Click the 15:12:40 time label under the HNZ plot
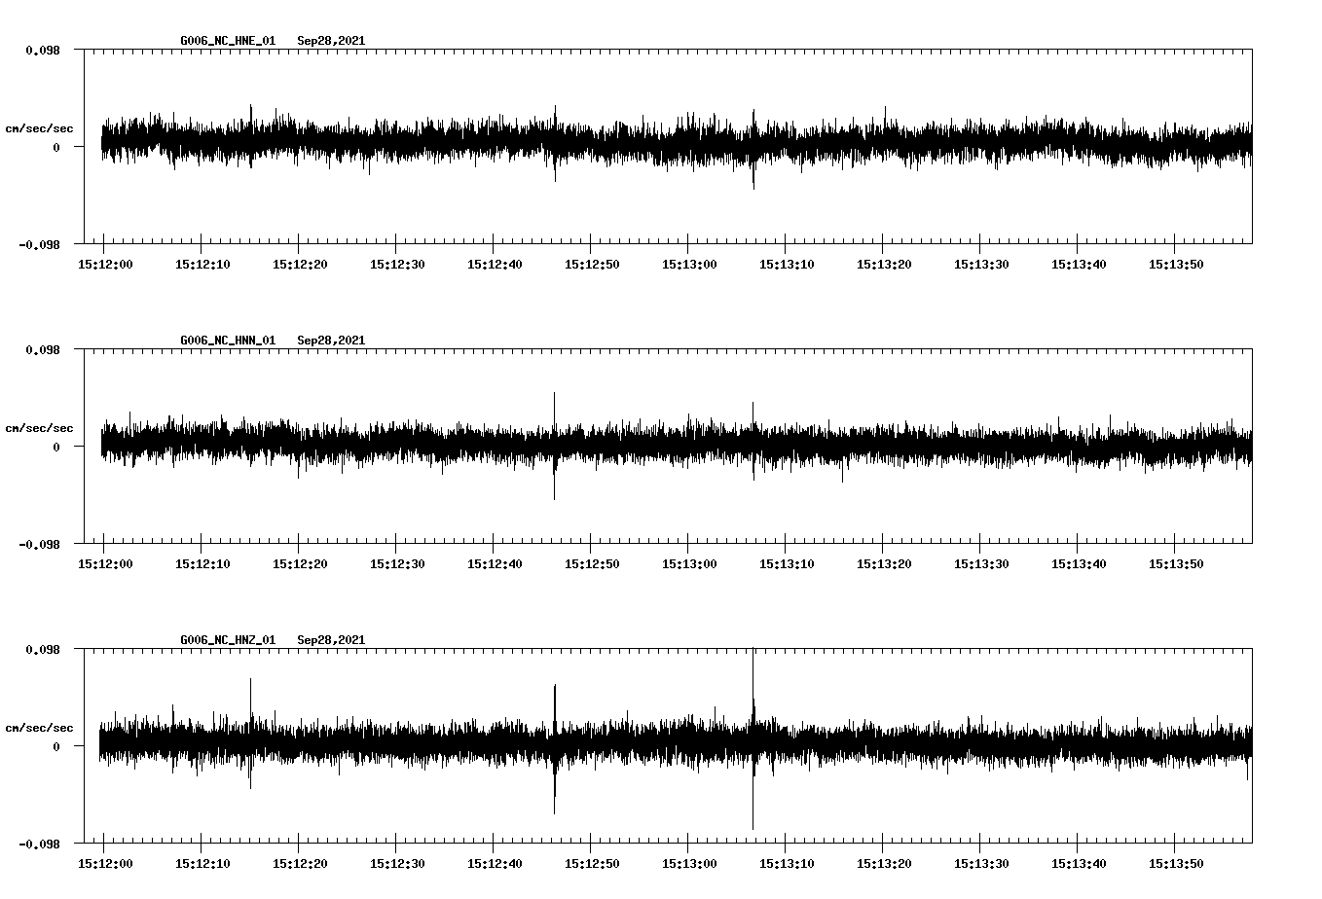Screen dimensions: 1322x899 point(495,863)
